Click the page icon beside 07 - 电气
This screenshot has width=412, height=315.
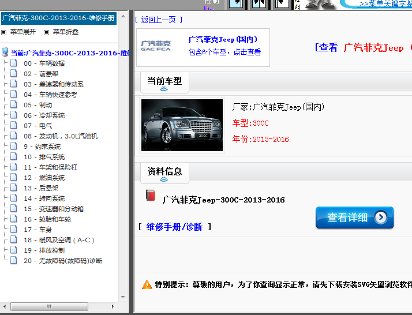click(14, 125)
